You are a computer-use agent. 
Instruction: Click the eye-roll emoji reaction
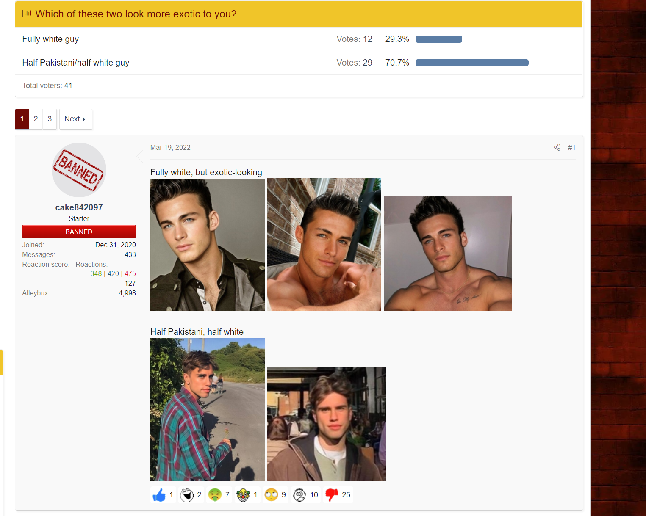coord(271,495)
